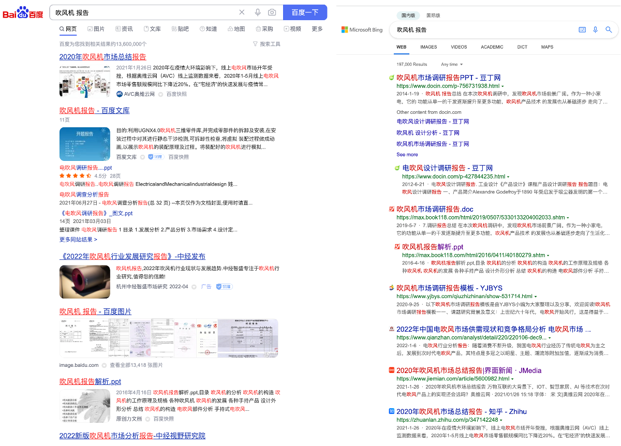Open Bing DICT tab
This screenshot has height=446, width=621.
click(522, 47)
